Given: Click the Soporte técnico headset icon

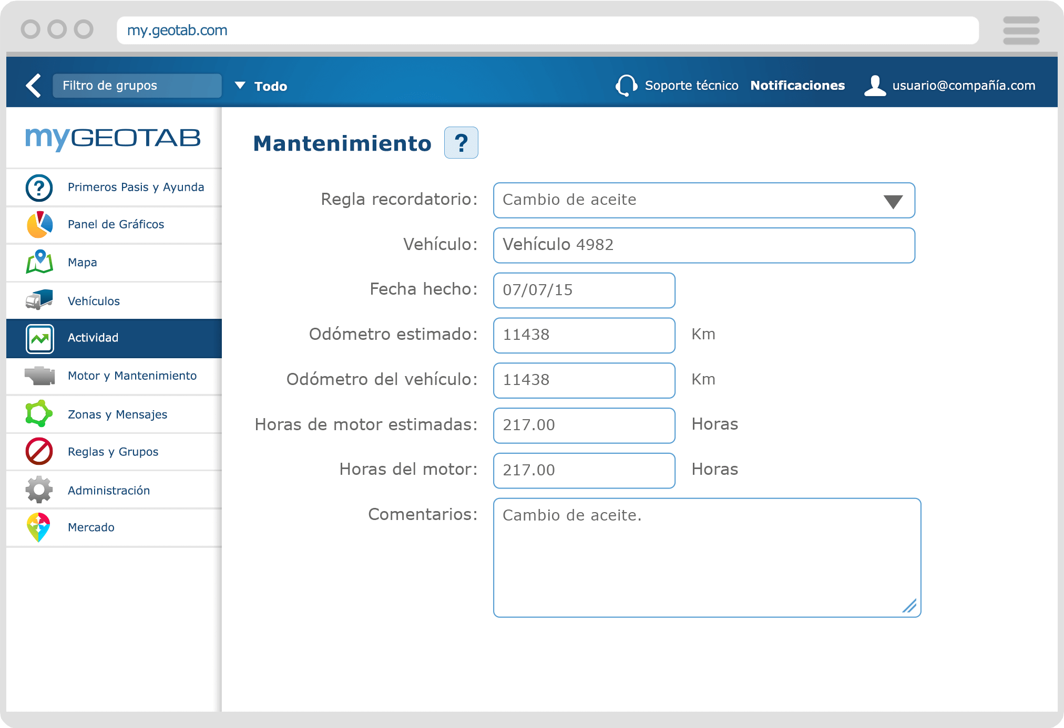Looking at the screenshot, I should tap(627, 85).
